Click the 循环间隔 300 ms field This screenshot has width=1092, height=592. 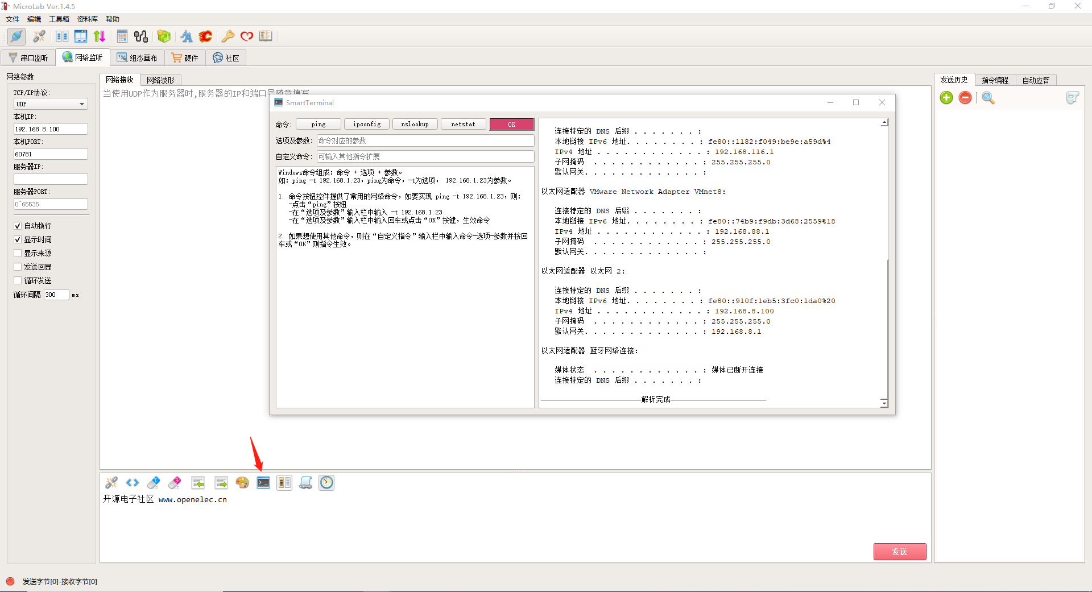pyautogui.click(x=56, y=295)
